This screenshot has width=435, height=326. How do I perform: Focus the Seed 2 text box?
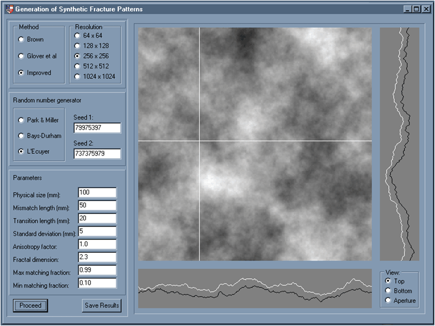coord(97,154)
